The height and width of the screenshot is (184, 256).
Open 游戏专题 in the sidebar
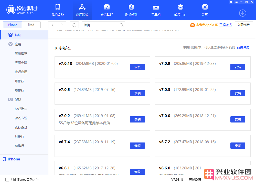21,118
